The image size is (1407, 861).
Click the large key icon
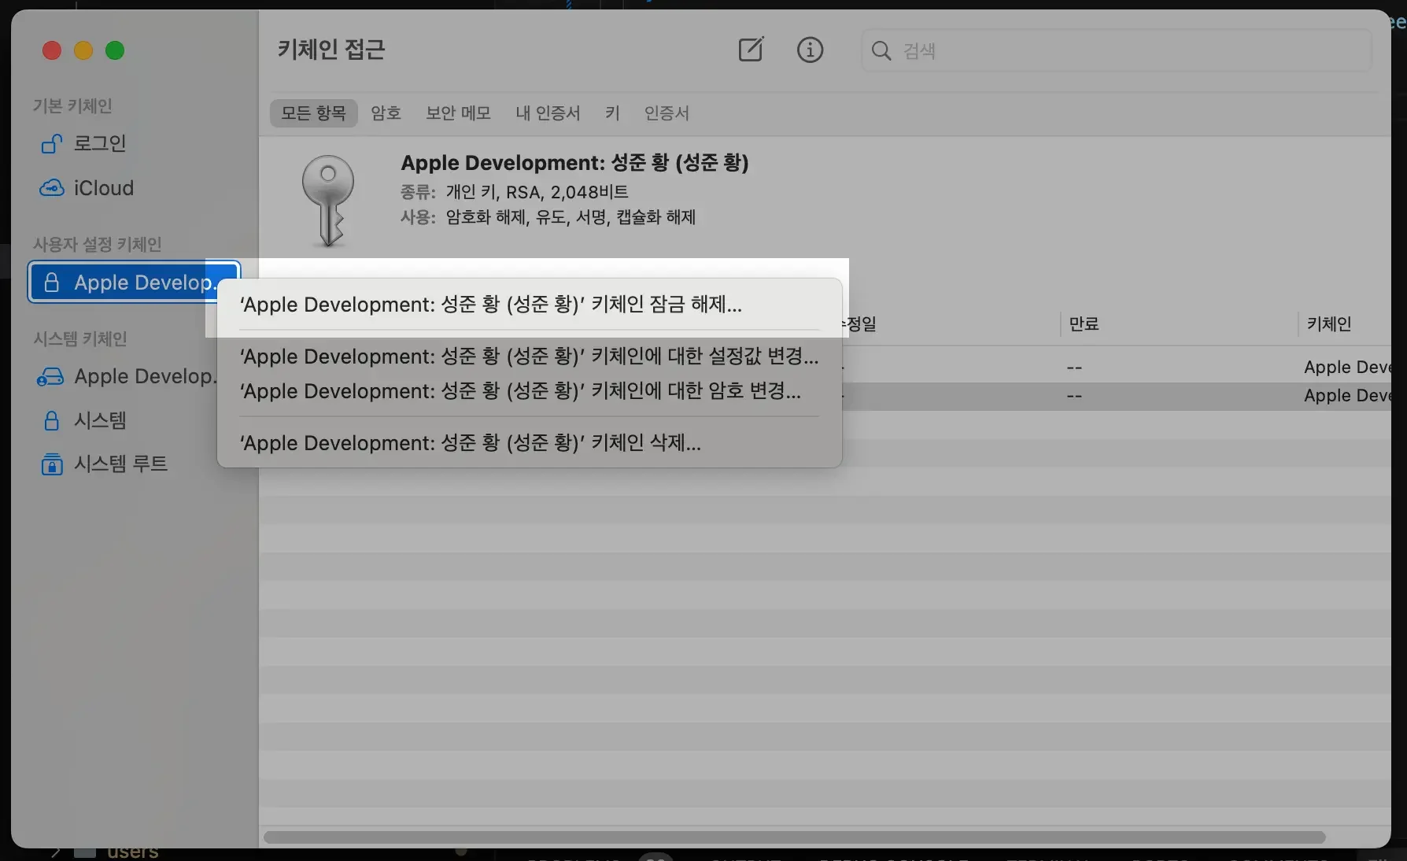(x=328, y=200)
